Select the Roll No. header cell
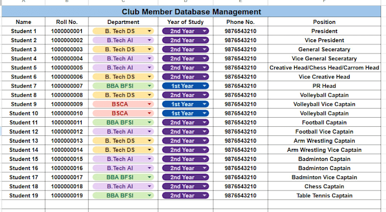Screen dimensions: 386x212 pyautogui.click(x=67, y=22)
